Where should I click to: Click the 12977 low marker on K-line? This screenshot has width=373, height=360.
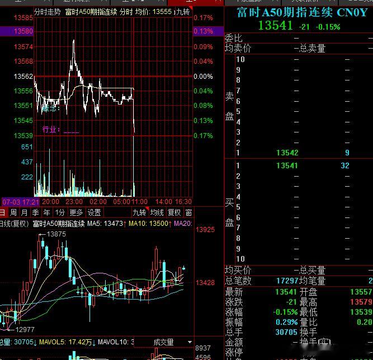click(25, 330)
